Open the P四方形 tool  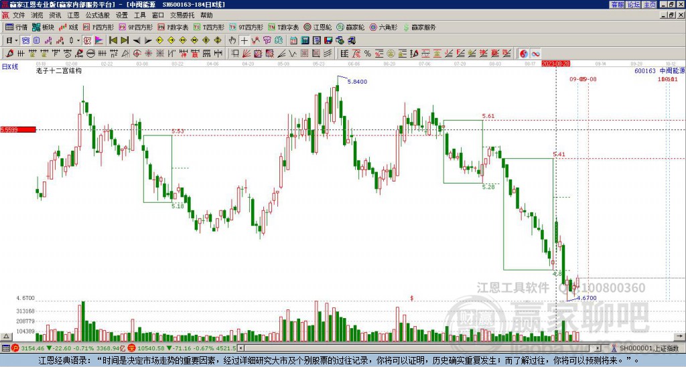tap(98, 27)
